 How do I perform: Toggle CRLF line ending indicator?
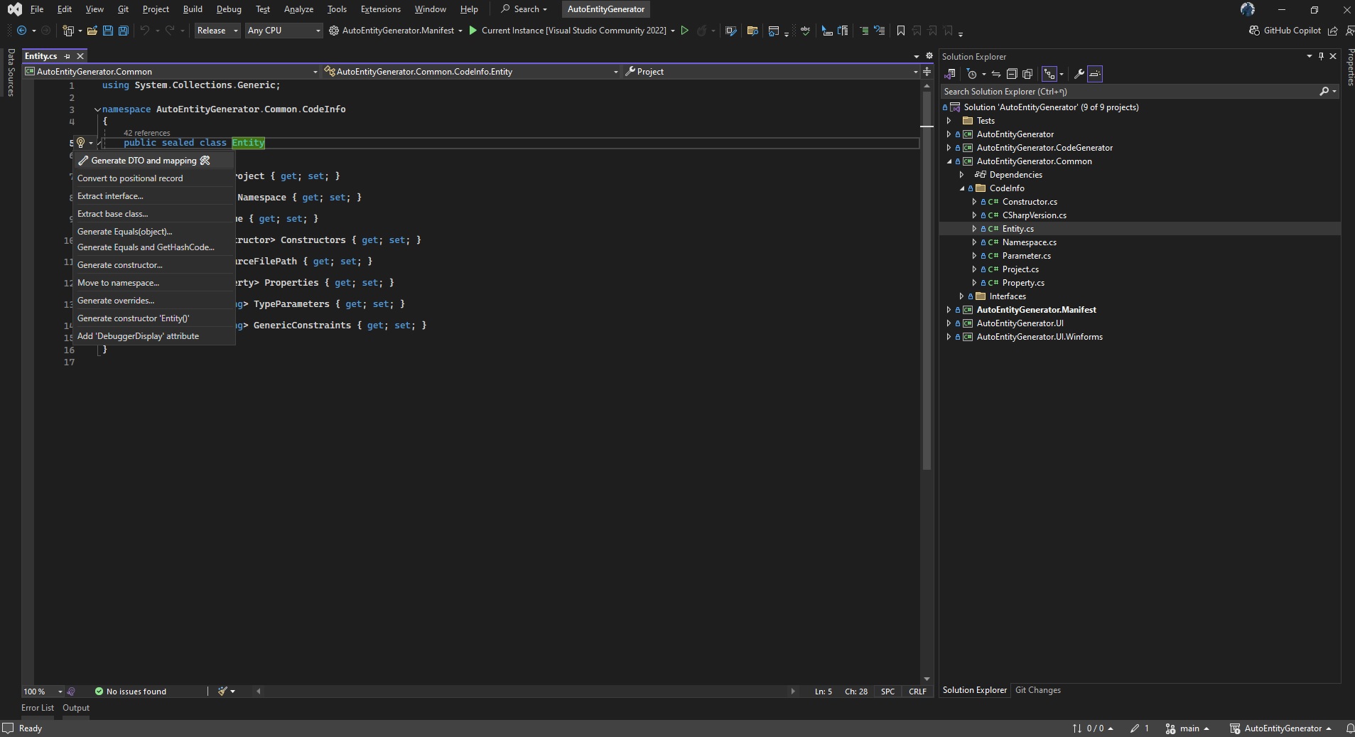(x=917, y=692)
